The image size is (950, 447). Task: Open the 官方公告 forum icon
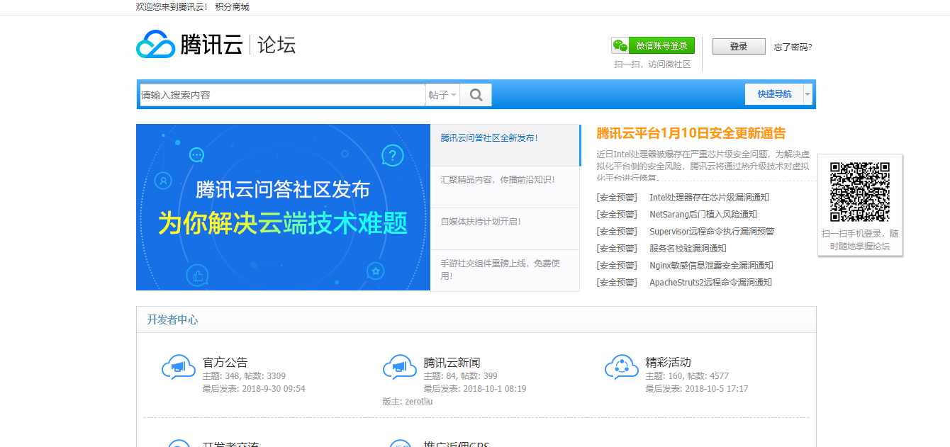[x=178, y=368]
